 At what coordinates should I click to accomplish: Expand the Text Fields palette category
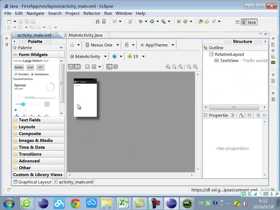[x=30, y=120]
